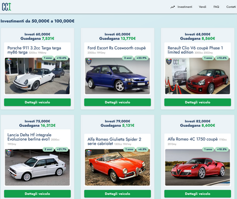Click the Lancia Delta Hf integrale Evoluzione title
Image resolution: width=237 pixels, height=199 pixels.
click(29, 137)
